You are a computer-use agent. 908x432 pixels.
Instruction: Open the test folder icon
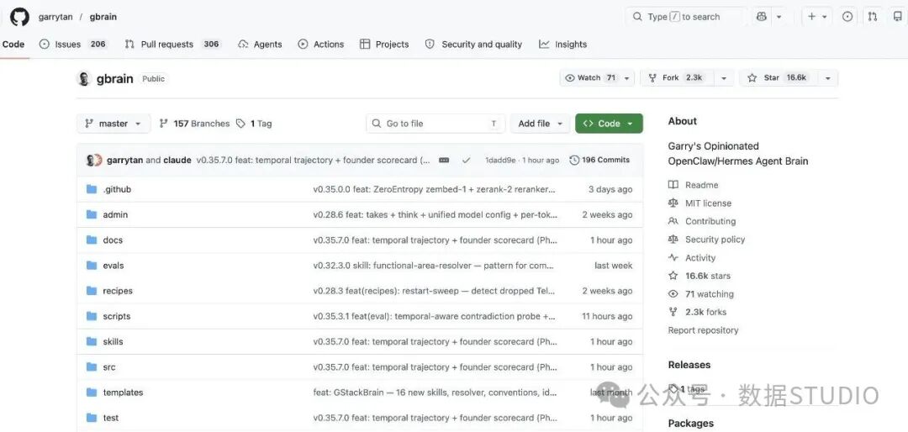[x=92, y=418]
